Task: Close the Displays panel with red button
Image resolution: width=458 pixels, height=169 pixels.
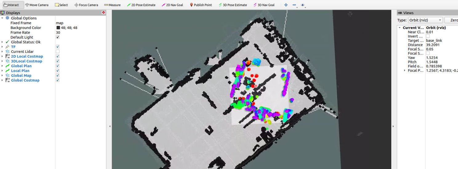Action: coord(104,13)
